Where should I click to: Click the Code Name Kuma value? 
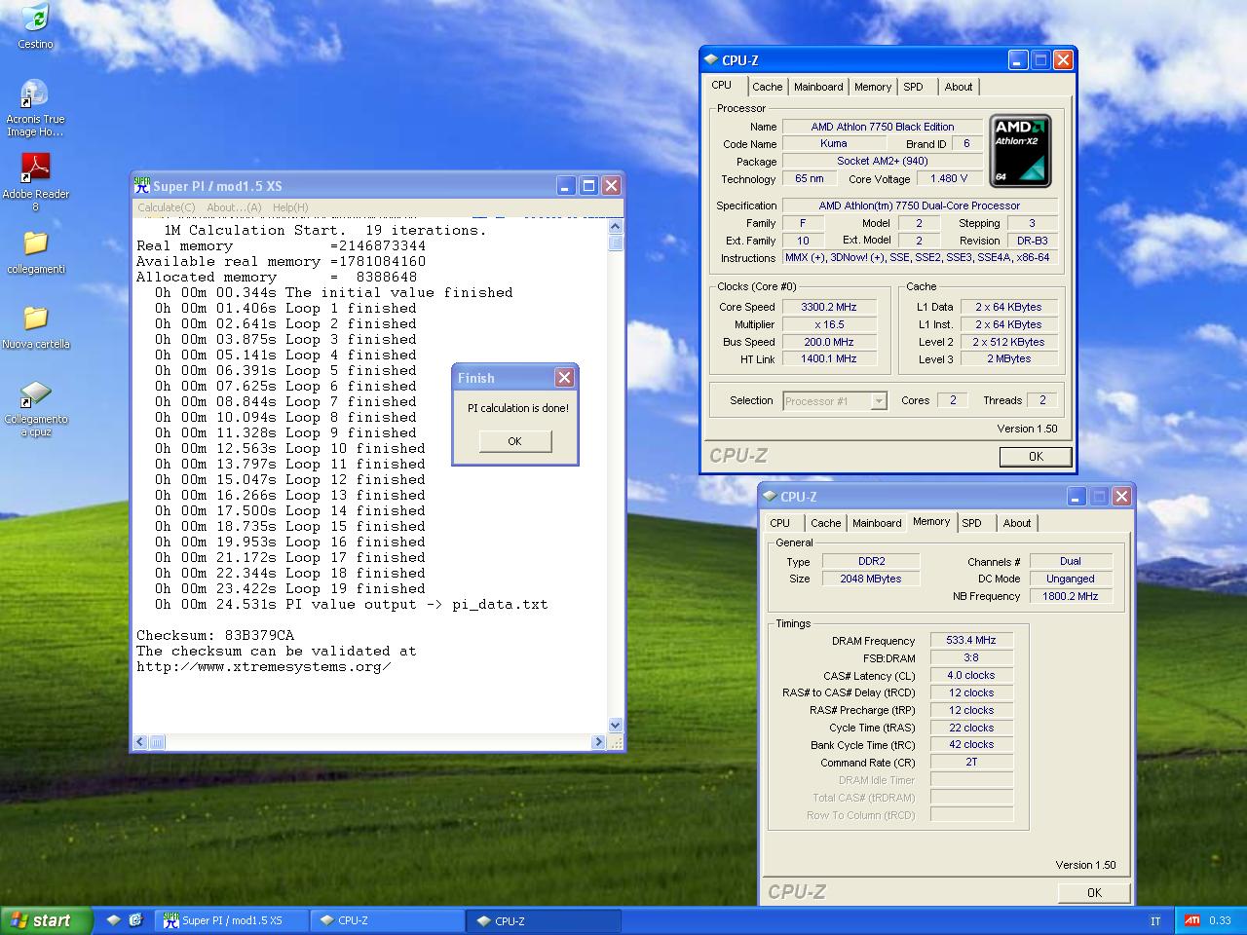click(x=834, y=143)
